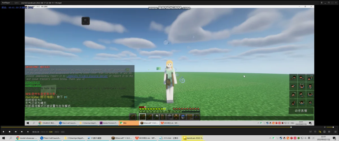The height and width of the screenshot is (141, 339).
Task: Open the PotPlayer control panel icon
Action: (x=325, y=132)
